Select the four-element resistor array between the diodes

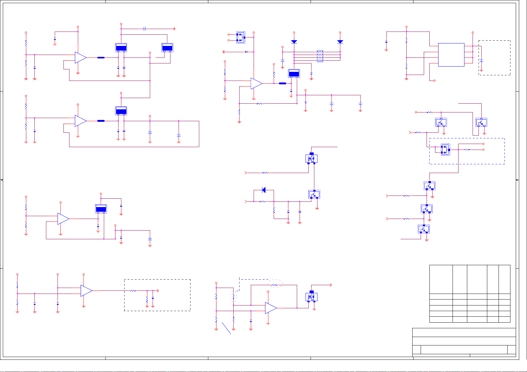pos(320,56)
